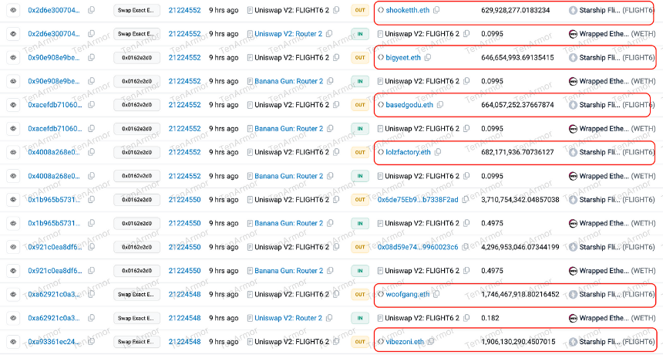Open transaction 0xa93361ec24
Viewport: 663px width, 355px height.
click(x=54, y=341)
